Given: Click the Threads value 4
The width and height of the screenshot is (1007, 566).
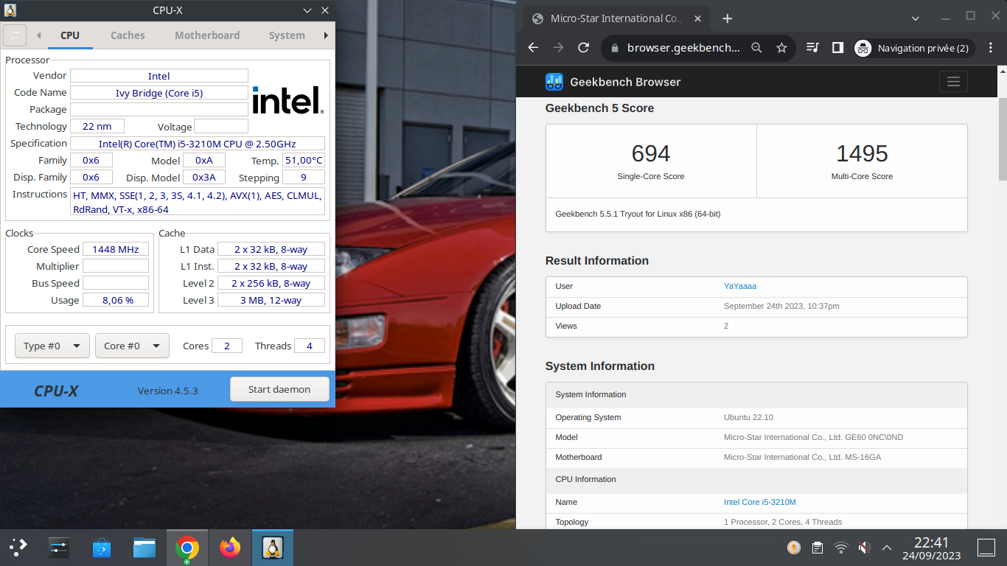Looking at the screenshot, I should [310, 346].
